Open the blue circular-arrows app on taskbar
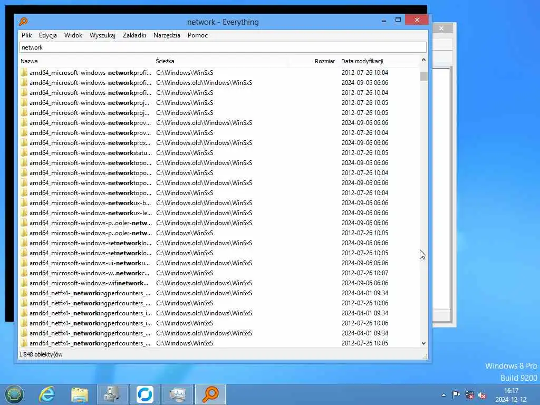Image resolution: width=540 pixels, height=405 pixels. pyautogui.click(x=144, y=394)
